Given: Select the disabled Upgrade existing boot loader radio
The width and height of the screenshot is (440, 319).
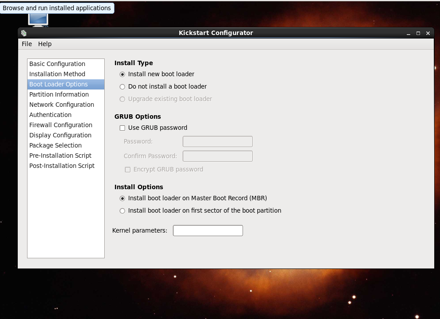Looking at the screenshot, I should tap(122, 99).
